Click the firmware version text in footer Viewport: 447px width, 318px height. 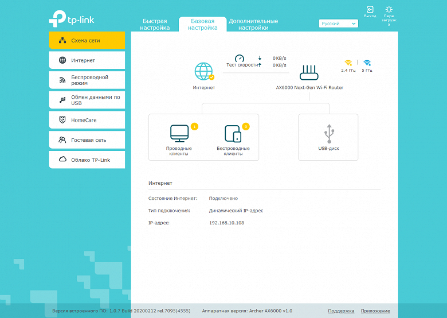coord(121,311)
